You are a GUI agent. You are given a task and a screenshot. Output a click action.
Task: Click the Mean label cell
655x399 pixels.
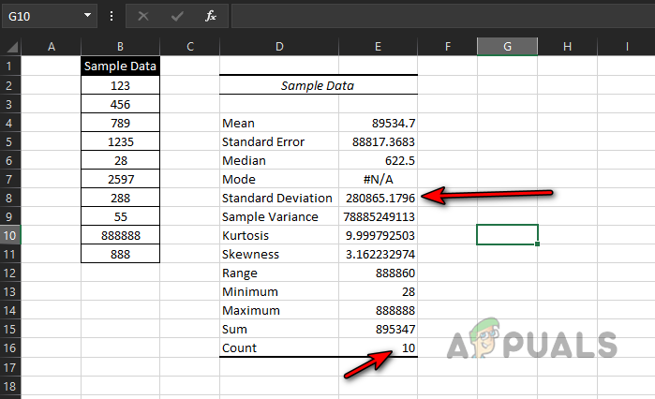coord(278,123)
